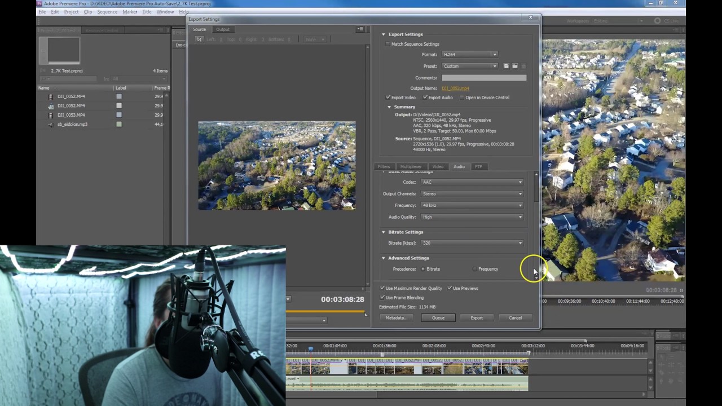Select the Frequency precedence radio button
722x406 pixels.
[475, 269]
